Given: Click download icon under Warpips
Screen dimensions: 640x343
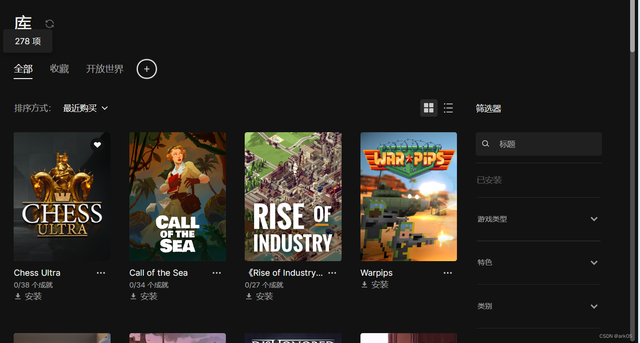Looking at the screenshot, I should coord(364,285).
